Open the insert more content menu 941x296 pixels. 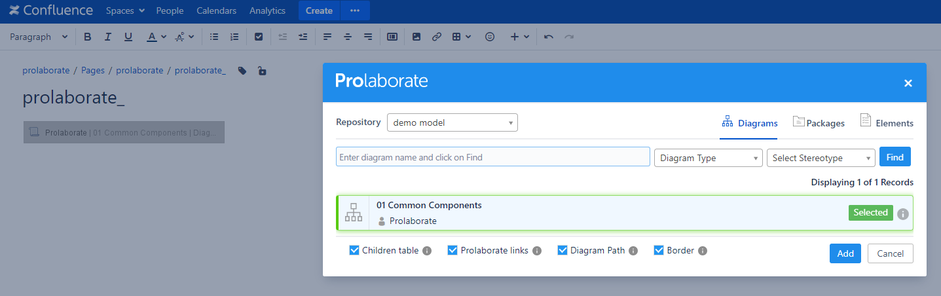tap(519, 37)
